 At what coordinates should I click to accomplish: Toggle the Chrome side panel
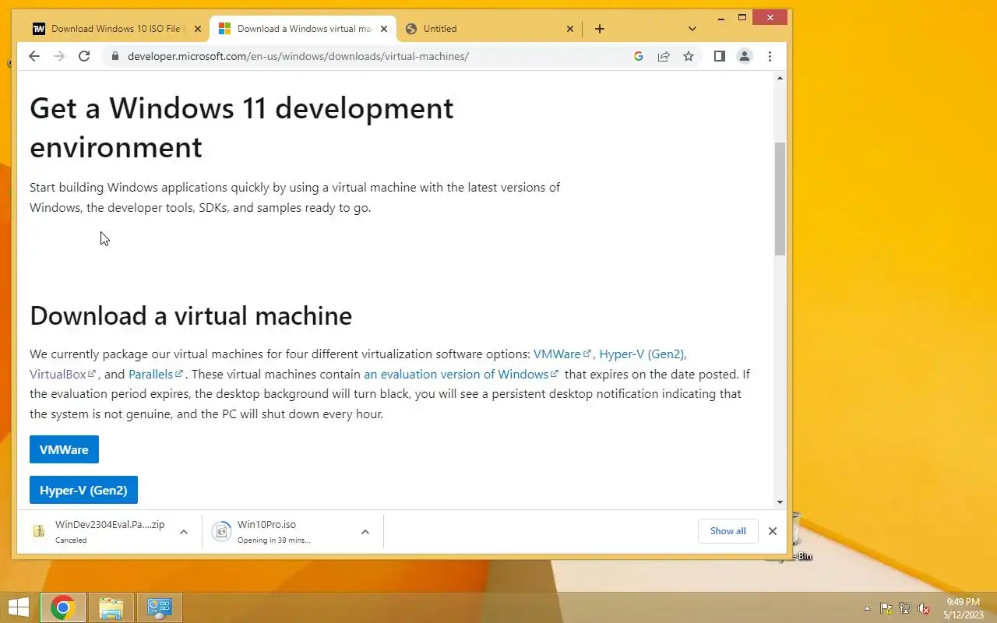pyautogui.click(x=720, y=56)
